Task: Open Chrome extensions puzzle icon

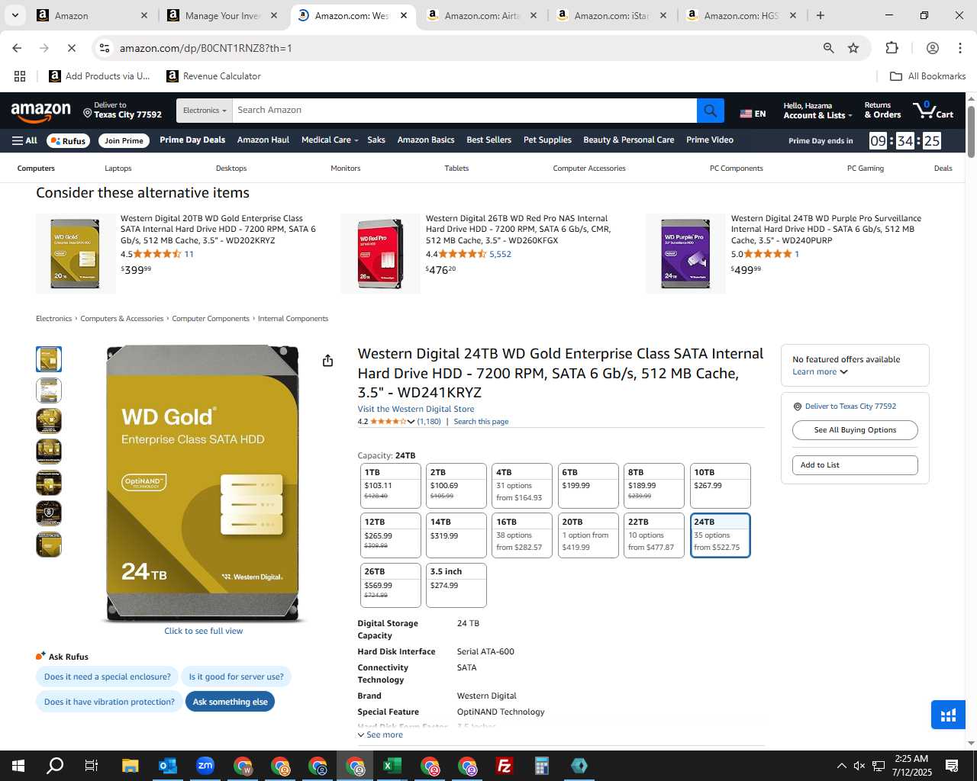Action: [892, 48]
